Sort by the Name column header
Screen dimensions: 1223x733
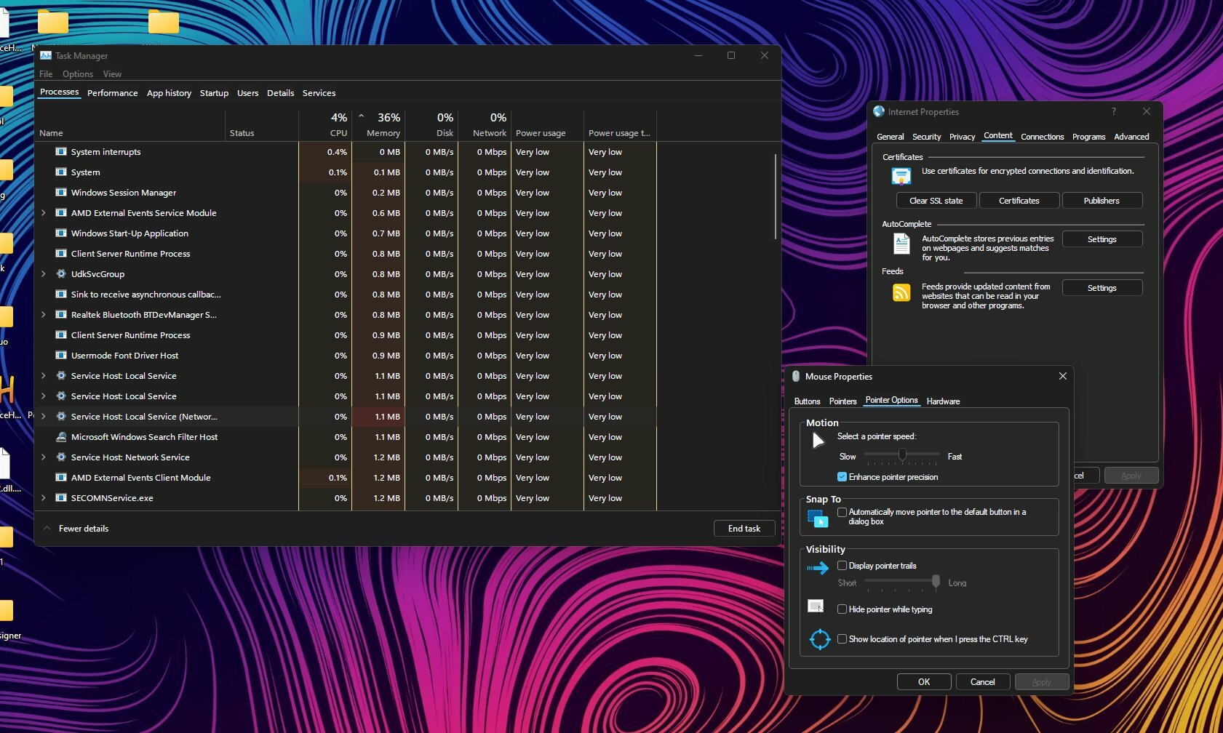pyautogui.click(x=130, y=125)
